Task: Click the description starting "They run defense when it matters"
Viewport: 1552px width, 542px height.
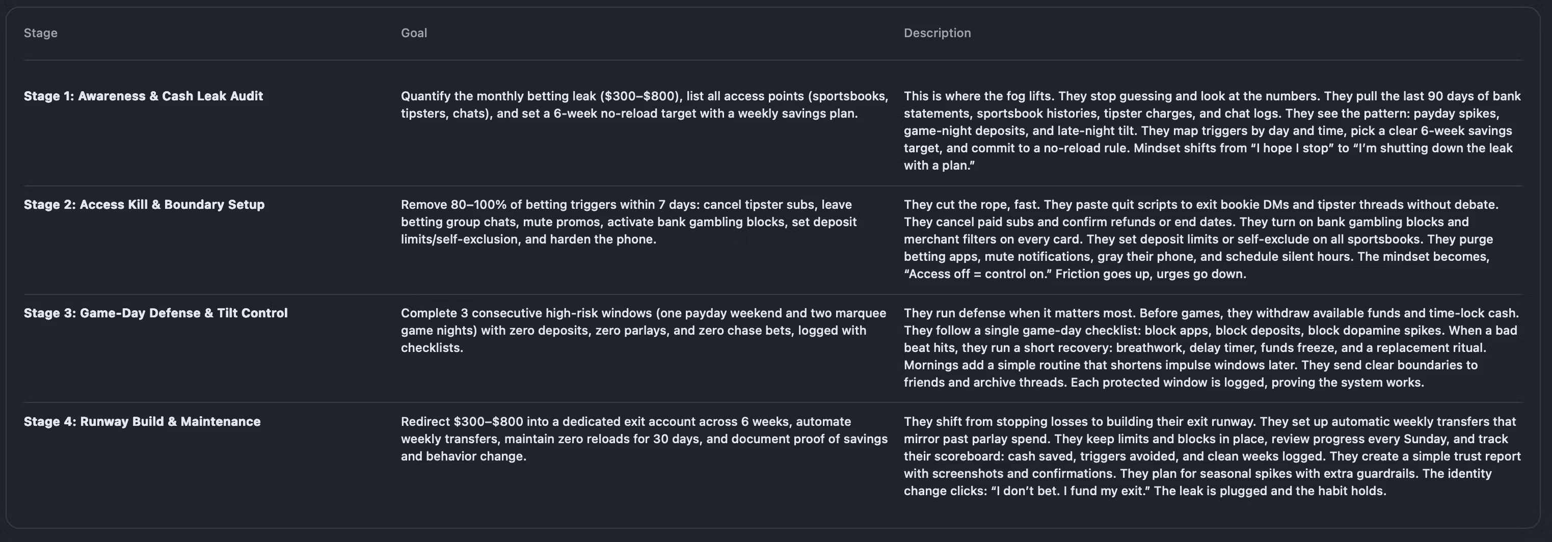Action: (x=1211, y=347)
